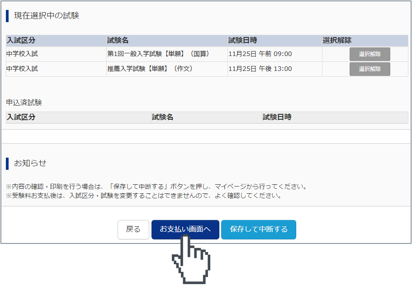Click the 申込済試験 label
Viewport: 412px width, 285px height.
tap(24, 103)
